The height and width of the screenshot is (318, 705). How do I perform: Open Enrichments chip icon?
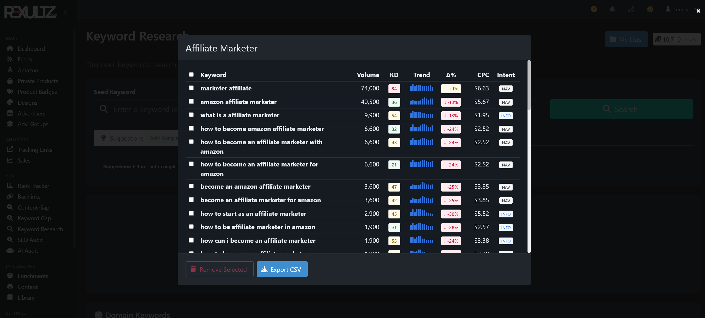[10, 276]
